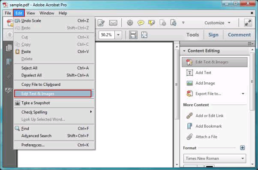The image size is (258, 170).
Task: Click Add Bookmark in More Content
Action: (209, 126)
